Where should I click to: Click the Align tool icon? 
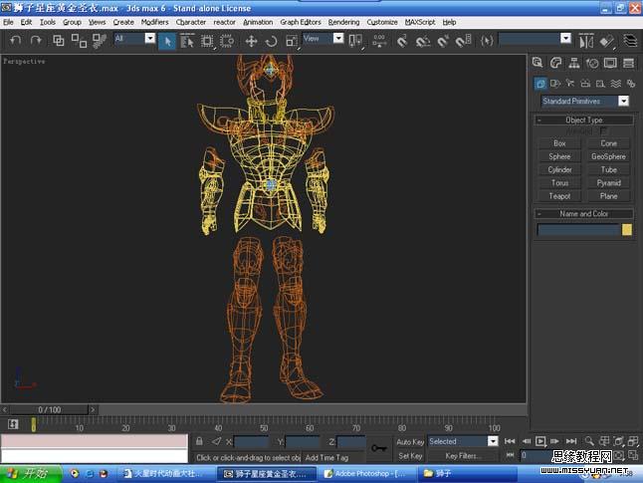click(606, 41)
